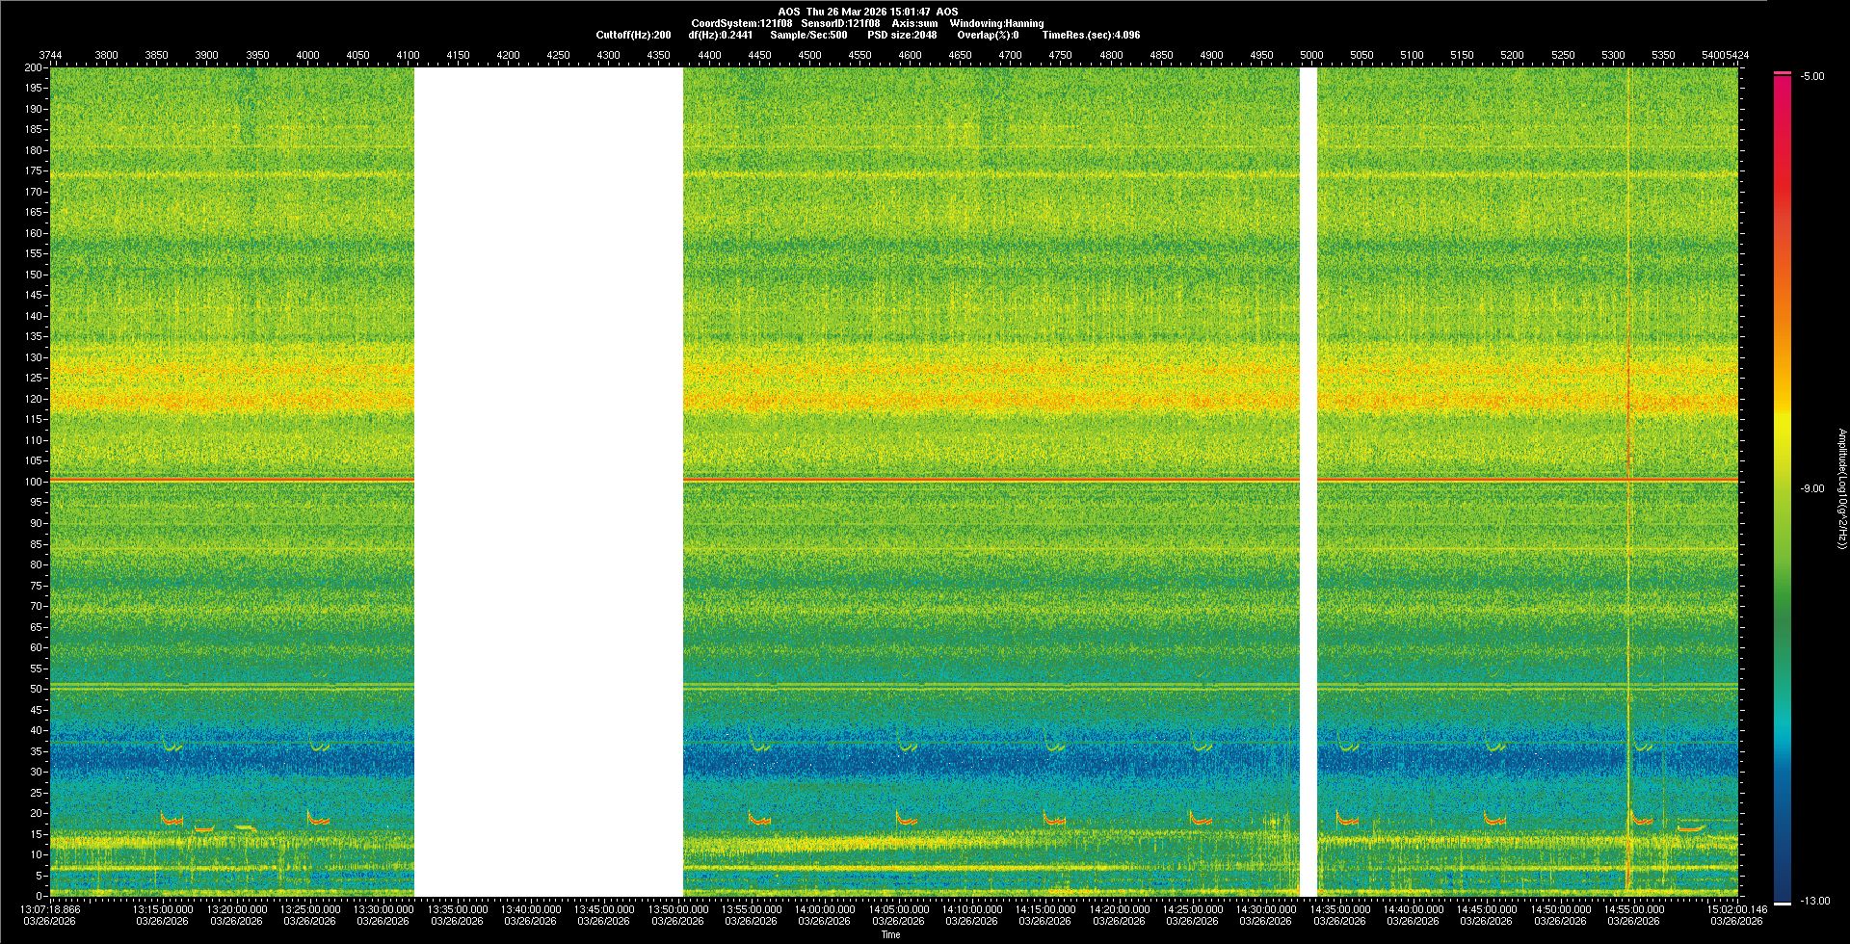Click the 14:55:00.000 time axis tick
The height and width of the screenshot is (944, 1850).
click(x=1634, y=909)
